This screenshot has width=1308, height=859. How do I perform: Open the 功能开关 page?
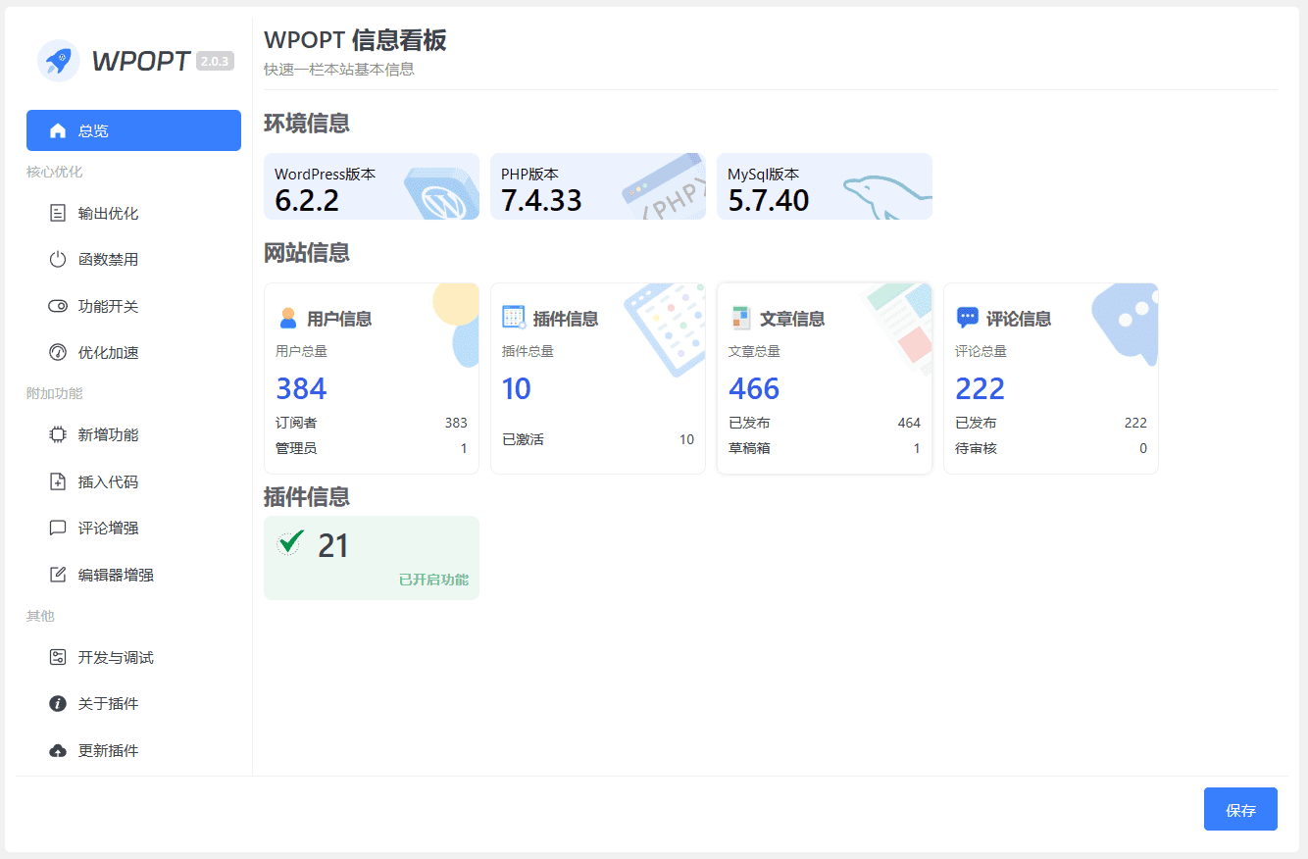(133, 306)
